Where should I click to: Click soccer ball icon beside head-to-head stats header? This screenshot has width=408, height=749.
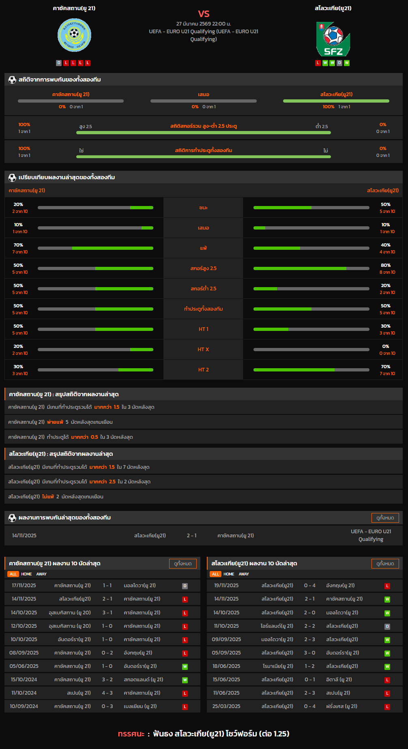tap(12, 80)
